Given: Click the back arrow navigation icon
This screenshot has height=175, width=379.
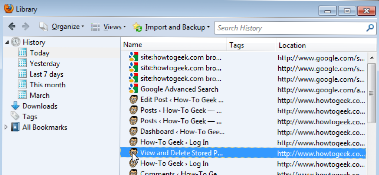Looking at the screenshot, I should pyautogui.click(x=12, y=27).
